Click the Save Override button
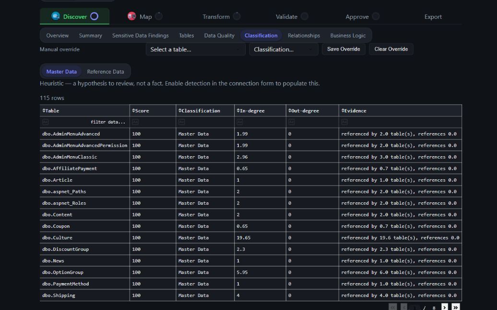The image size is (497, 310). [x=343, y=49]
